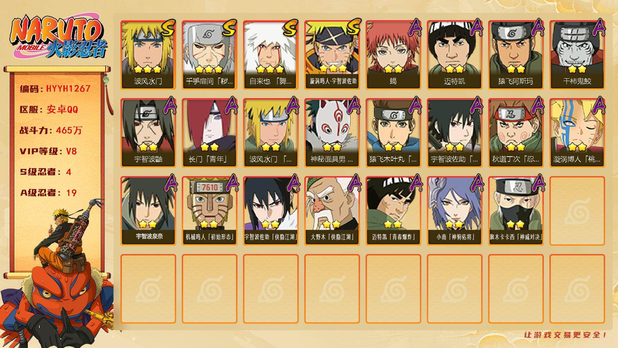Select the 迈特凯 ninja portrait
The width and height of the screenshot is (618, 348).
coord(455,55)
